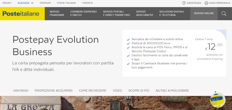Open the TGPoste link

pyautogui.click(x=88, y=3)
